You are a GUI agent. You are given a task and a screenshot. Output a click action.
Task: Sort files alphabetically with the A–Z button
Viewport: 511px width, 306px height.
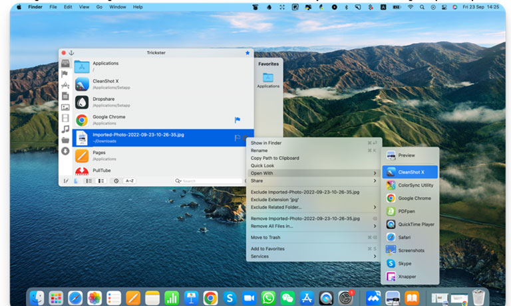pos(130,181)
